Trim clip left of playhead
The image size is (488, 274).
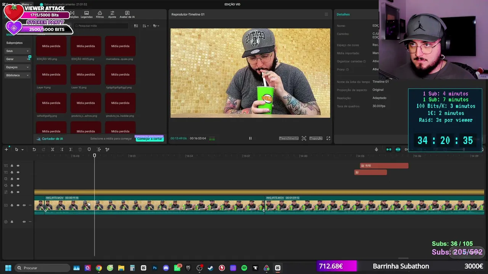coord(62,150)
